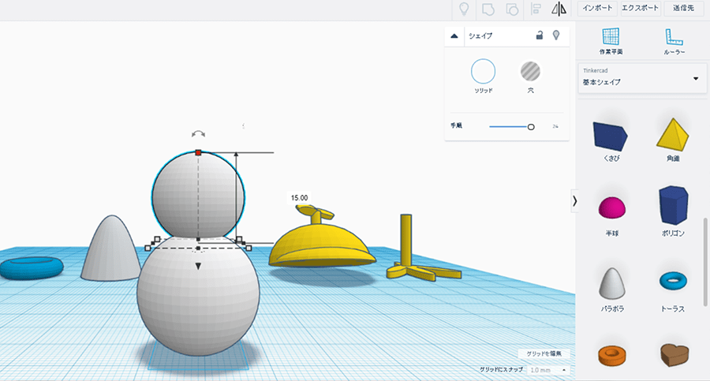Click the インポート (Import) button
This screenshot has height=381, width=710.
click(x=597, y=8)
